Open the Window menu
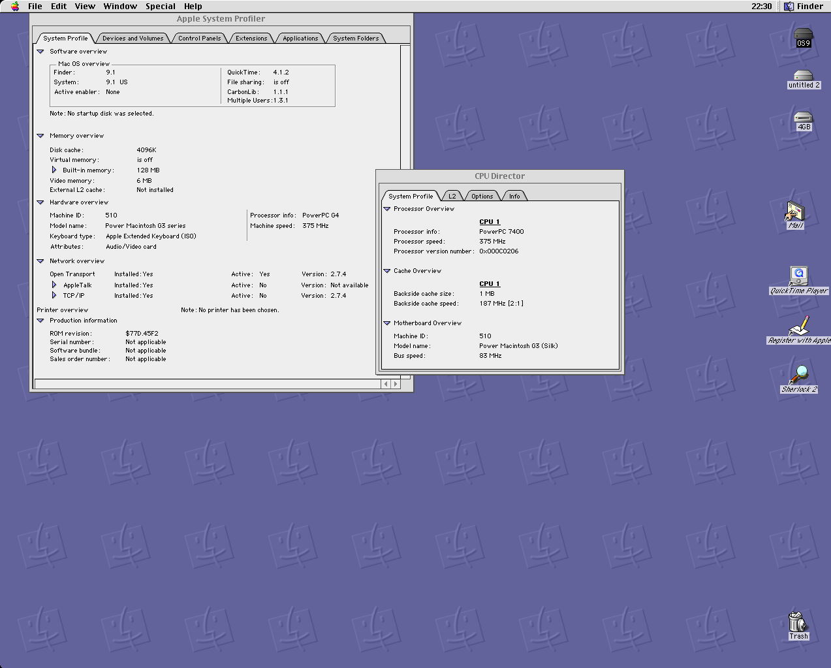This screenshot has width=831, height=668. 120,6
